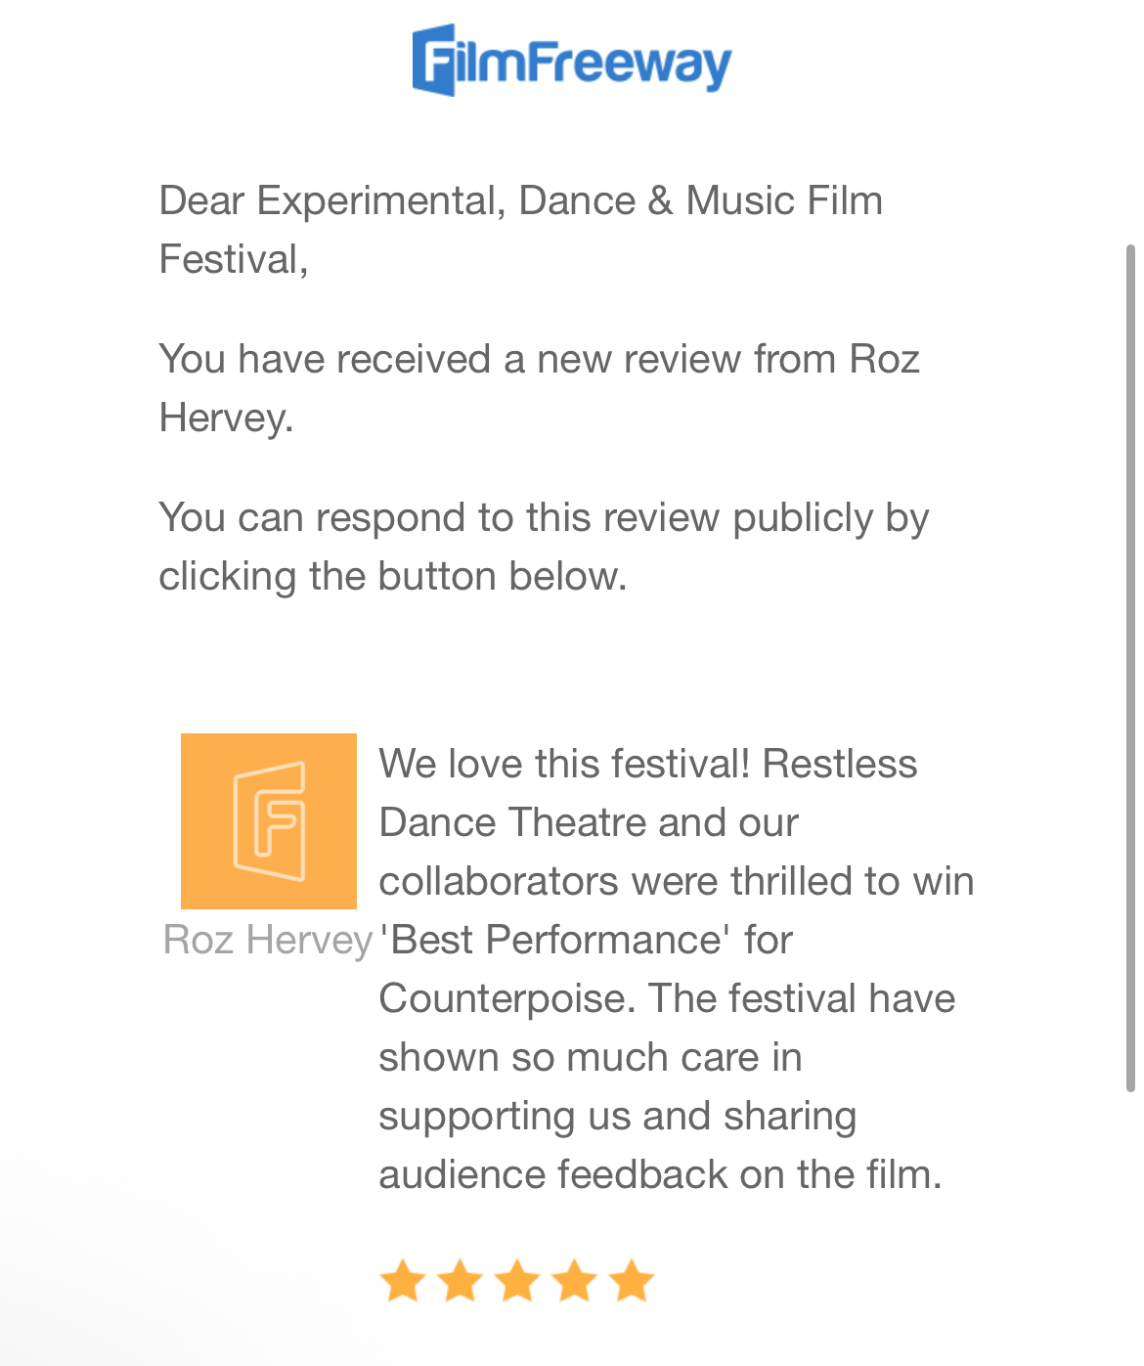Click the "supporting us and sharing" review line
The height and width of the screenshot is (1366, 1144).
coord(618,1116)
